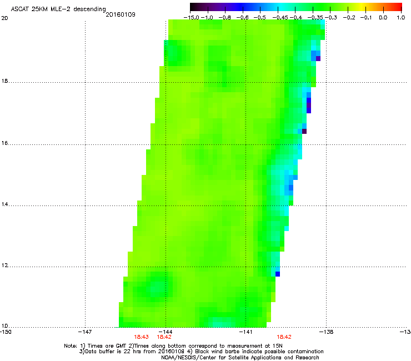Click the '1.0' color bar label
The height and width of the screenshot is (361, 411).
(x=401, y=18)
